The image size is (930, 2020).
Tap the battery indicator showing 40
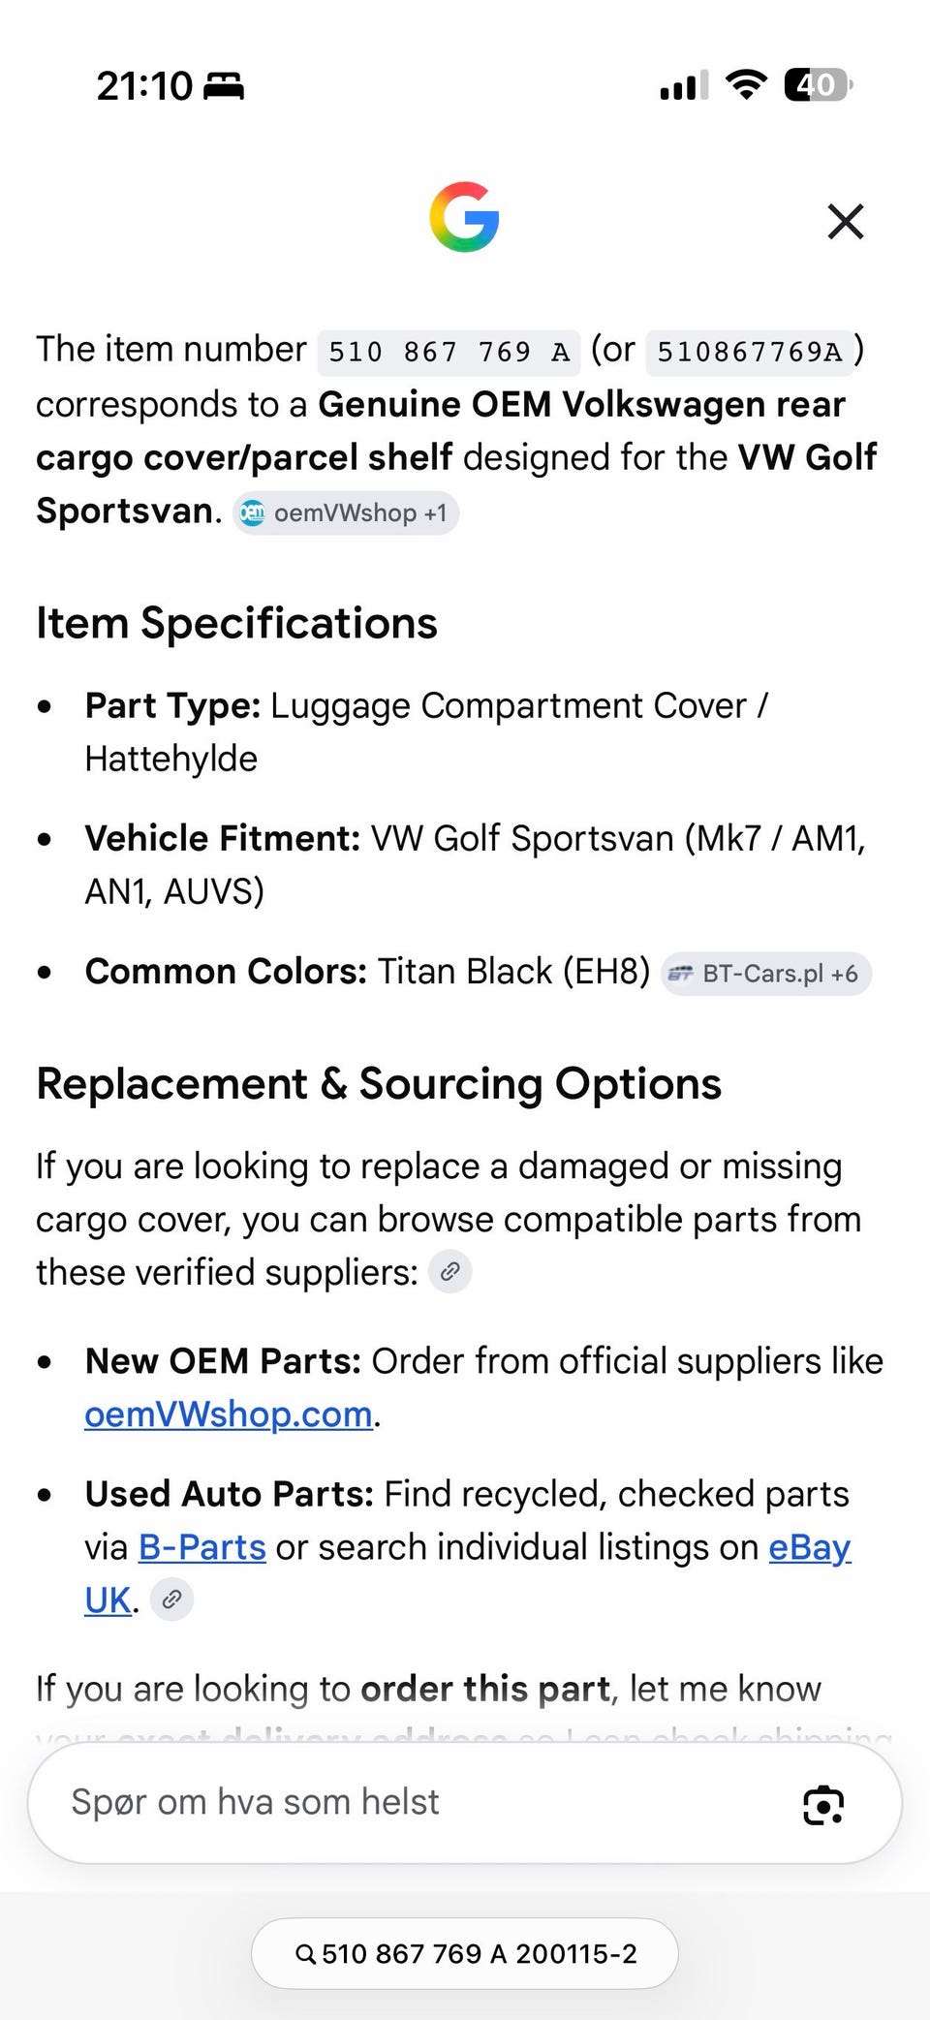(819, 85)
